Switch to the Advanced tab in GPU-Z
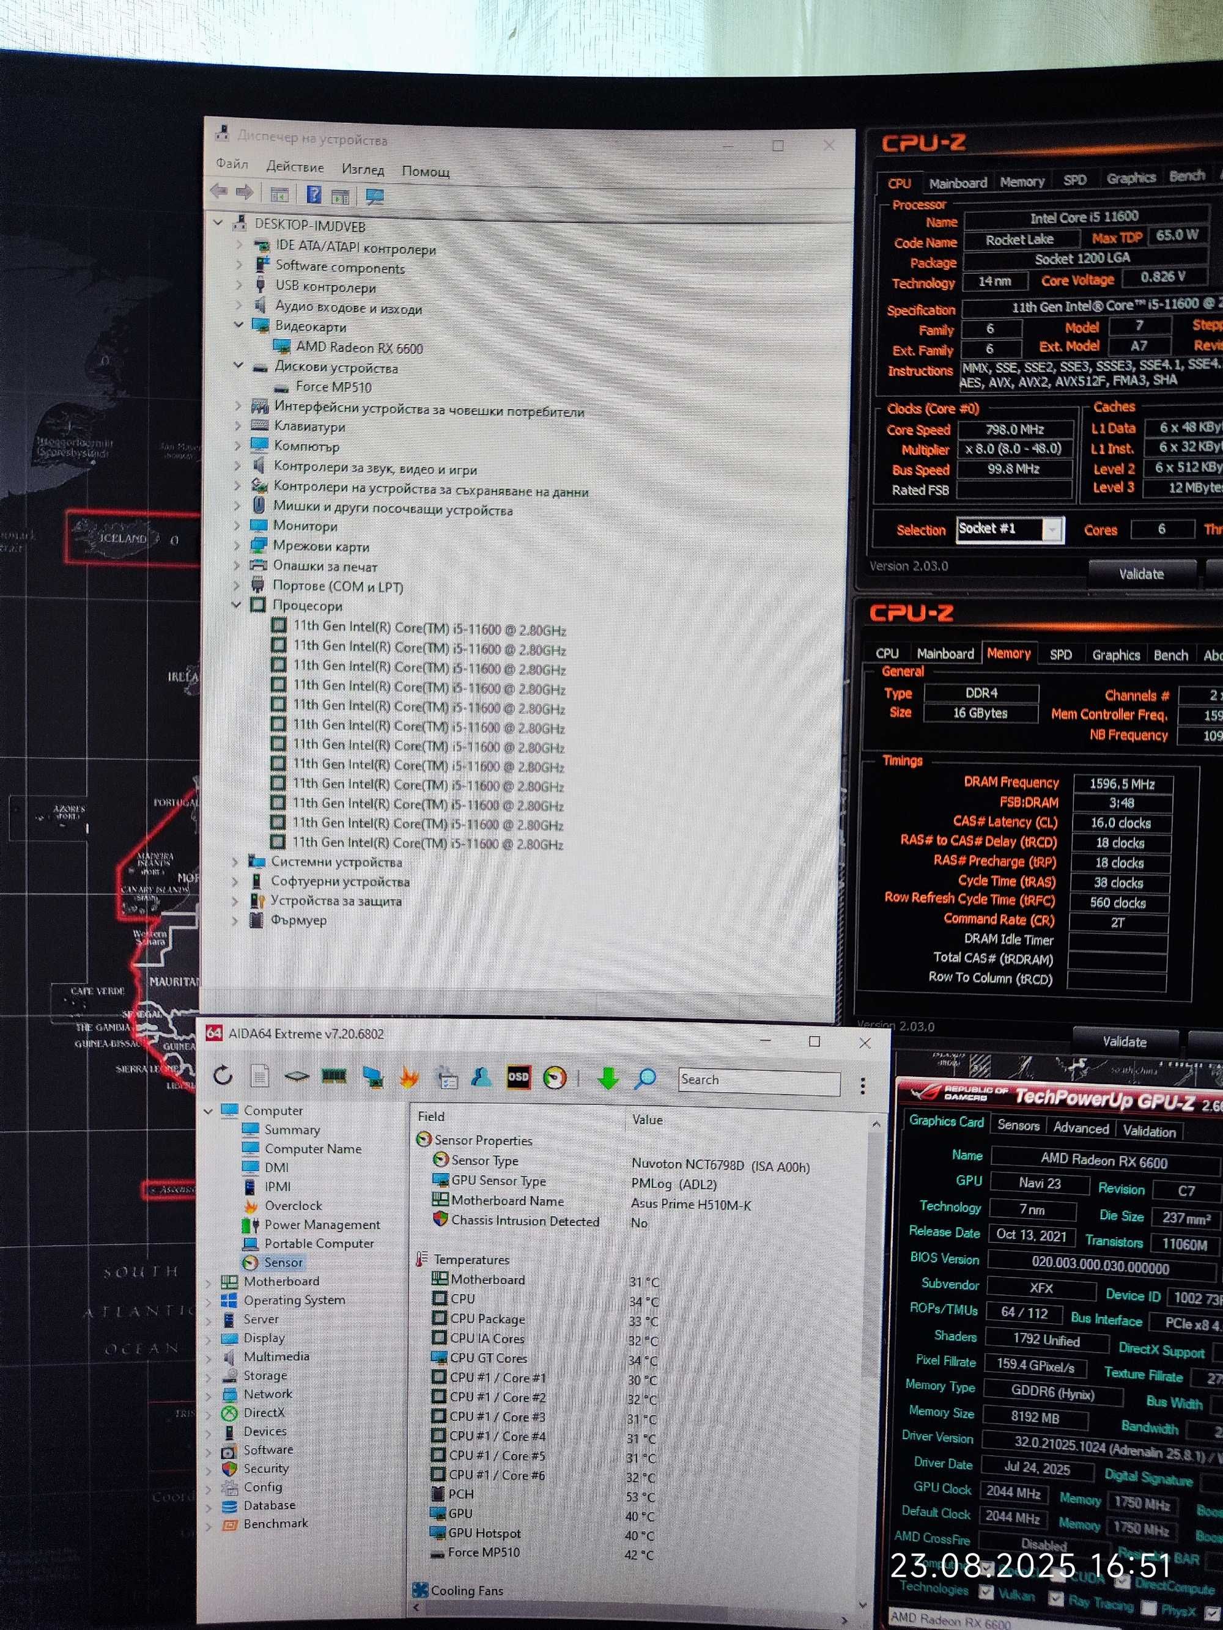 pyautogui.click(x=1081, y=1128)
